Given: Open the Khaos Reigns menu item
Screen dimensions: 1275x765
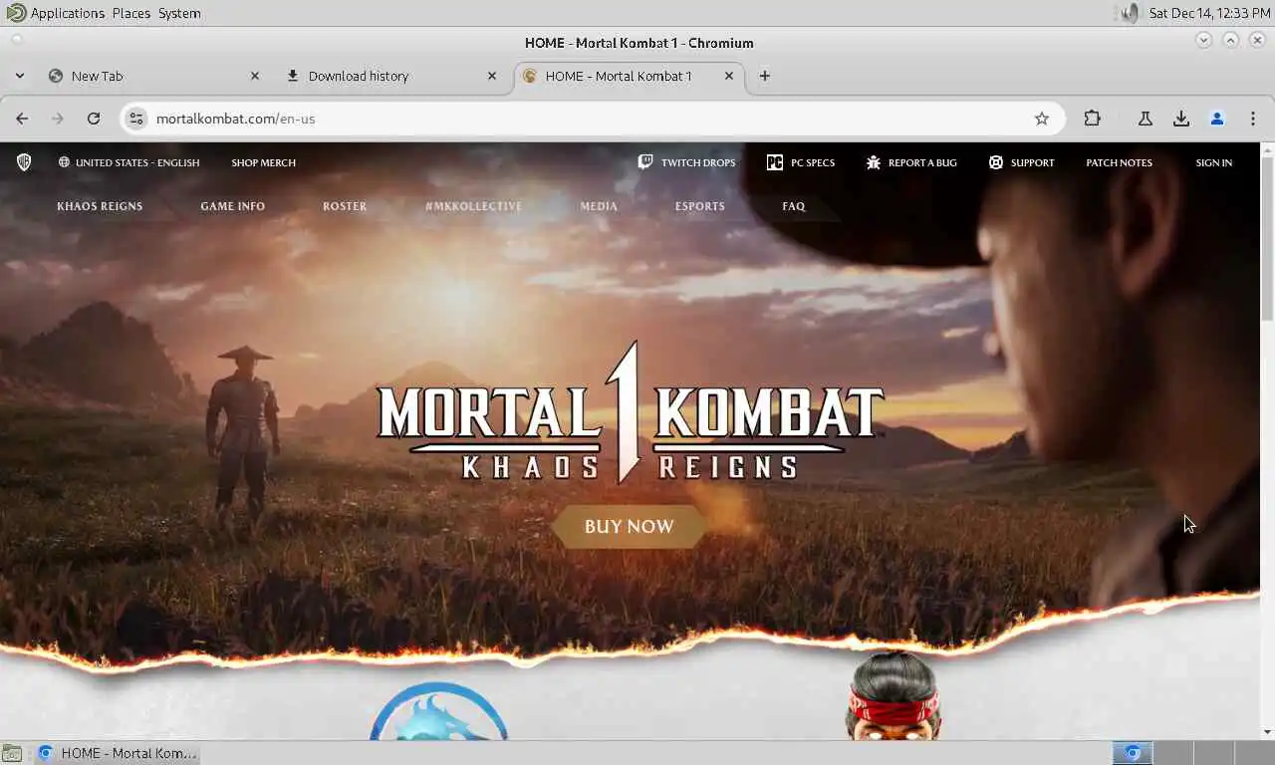Looking at the screenshot, I should 100,206.
